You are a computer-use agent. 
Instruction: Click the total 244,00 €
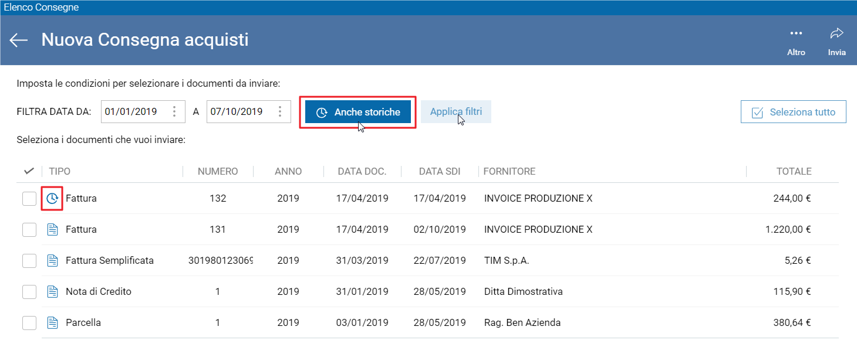(x=792, y=199)
